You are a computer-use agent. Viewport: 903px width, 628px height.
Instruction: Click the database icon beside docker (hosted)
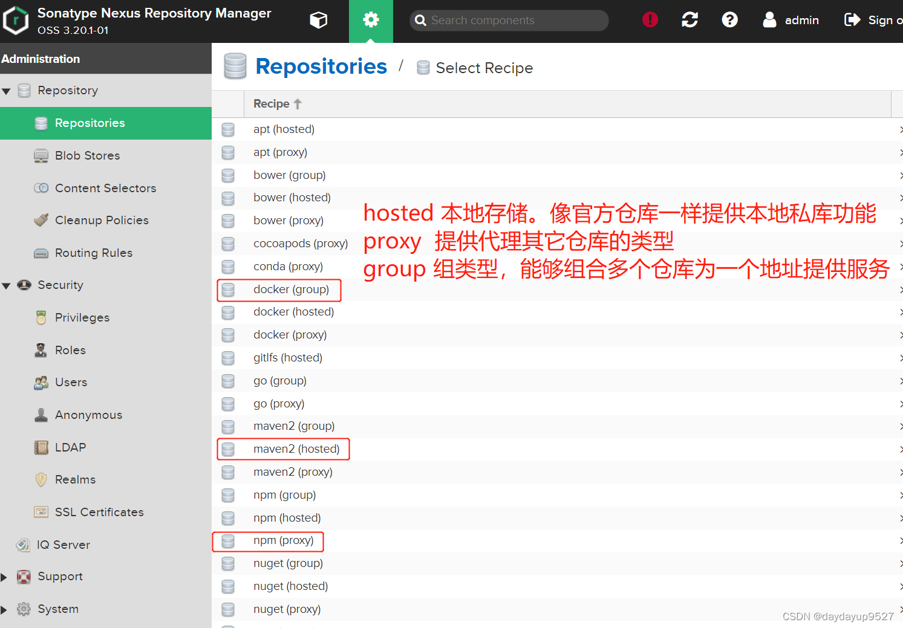228,312
